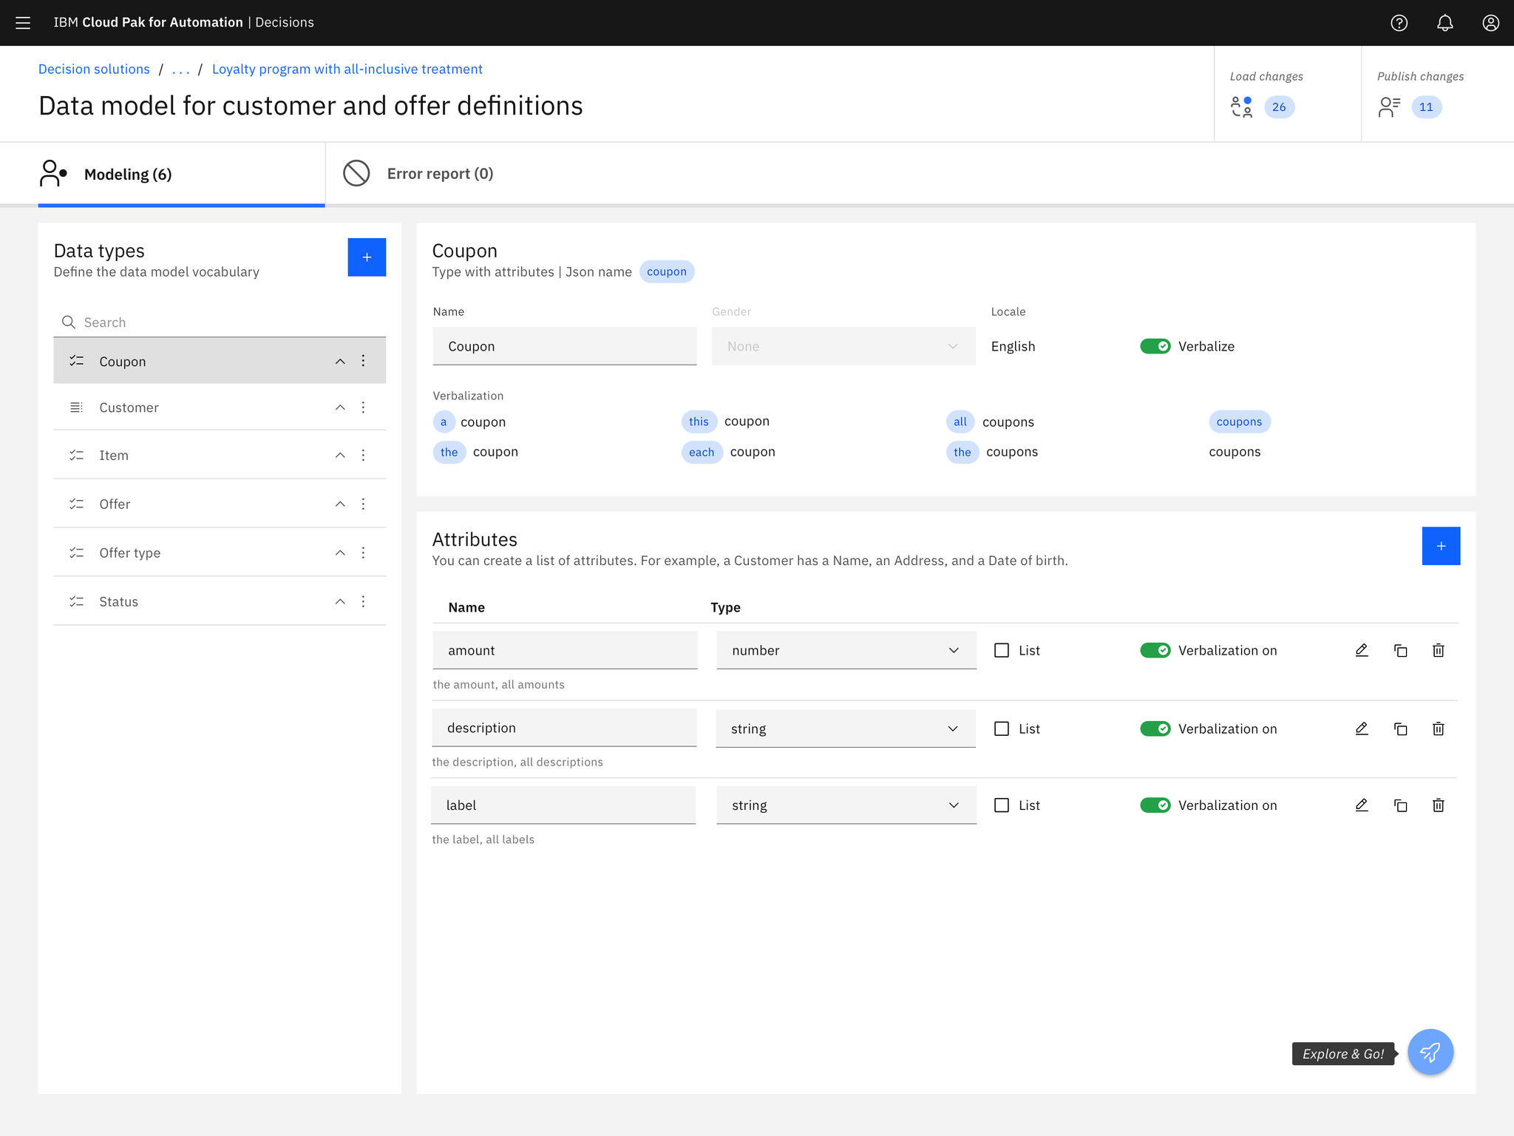Click the blue plus button to add an attribute
This screenshot has height=1136, width=1514.
(x=1440, y=546)
